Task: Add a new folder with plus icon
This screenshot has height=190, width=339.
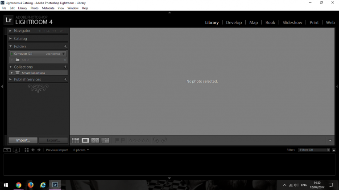Action: 66,46
